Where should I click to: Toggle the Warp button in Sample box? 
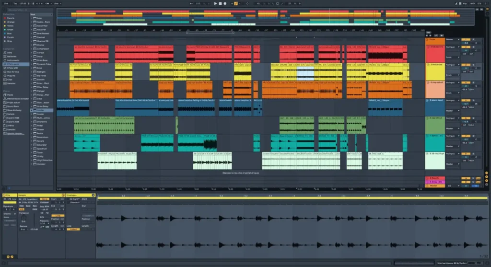[x=45, y=199]
